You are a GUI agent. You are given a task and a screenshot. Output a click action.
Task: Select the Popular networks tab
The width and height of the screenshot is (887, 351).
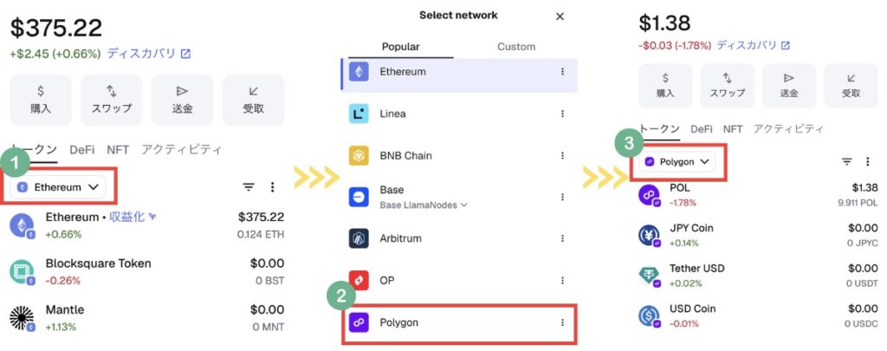point(402,47)
